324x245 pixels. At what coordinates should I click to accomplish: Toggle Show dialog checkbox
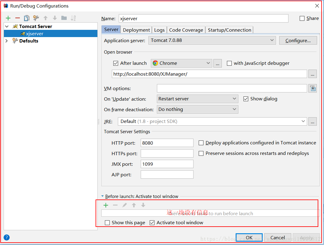coord(246,99)
